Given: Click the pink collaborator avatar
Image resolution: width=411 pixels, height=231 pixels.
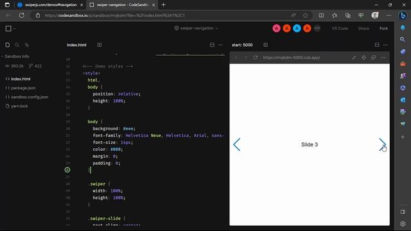Looking at the screenshot, I should point(276,28).
